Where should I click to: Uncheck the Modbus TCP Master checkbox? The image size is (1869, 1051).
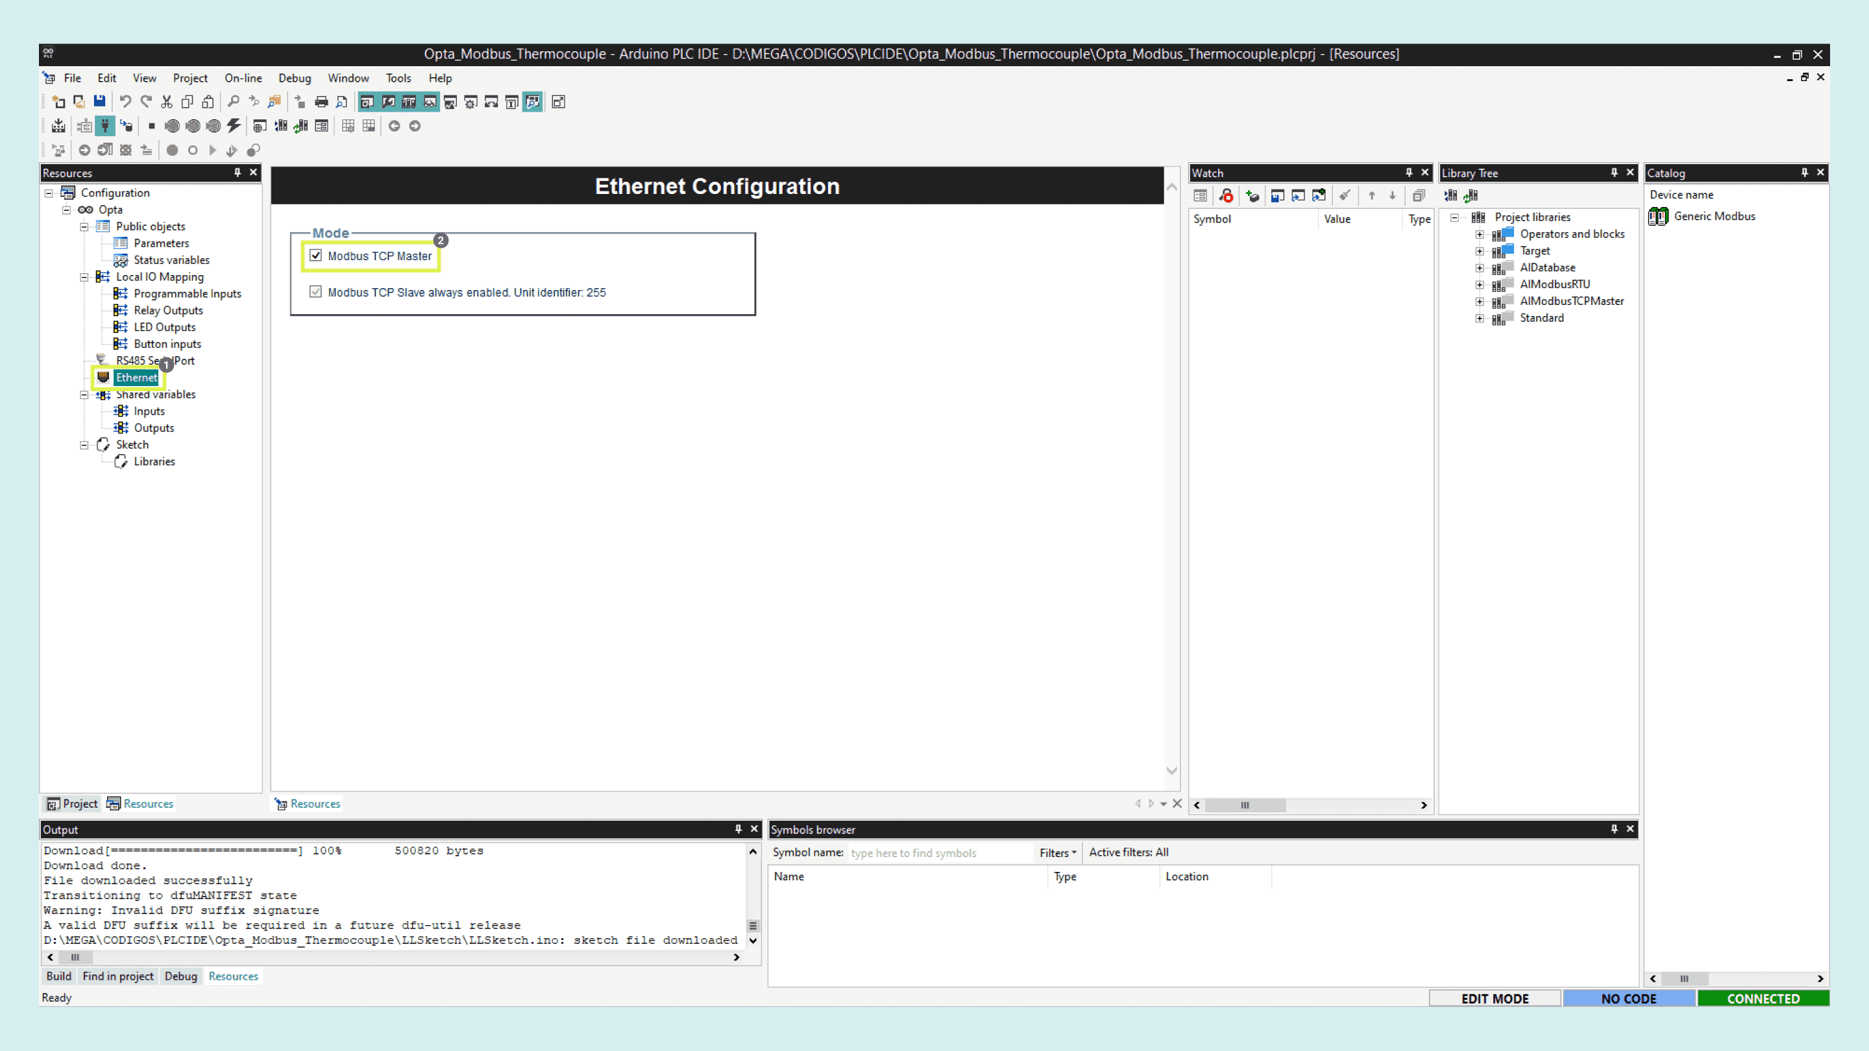(315, 256)
